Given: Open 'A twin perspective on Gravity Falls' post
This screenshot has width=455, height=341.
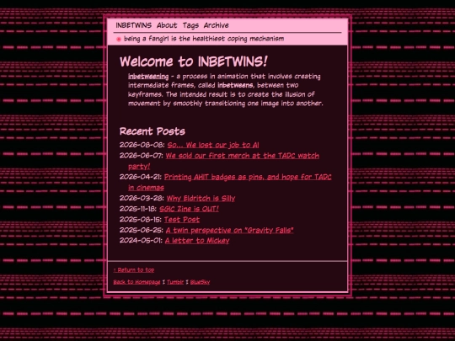Looking at the screenshot, I should pos(229,230).
